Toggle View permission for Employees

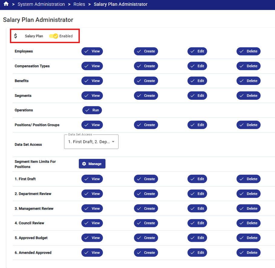[x=92, y=51]
